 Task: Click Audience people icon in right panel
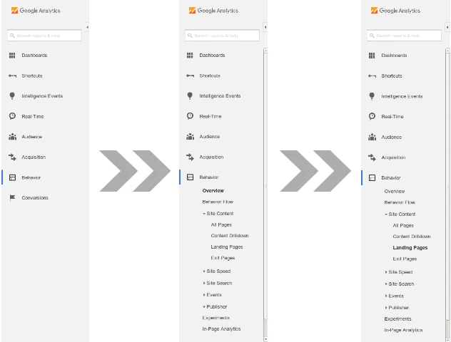tap(373, 137)
